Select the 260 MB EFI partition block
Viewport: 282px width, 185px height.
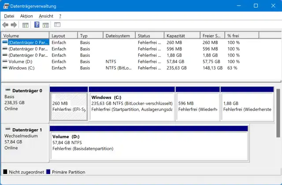tap(68, 106)
